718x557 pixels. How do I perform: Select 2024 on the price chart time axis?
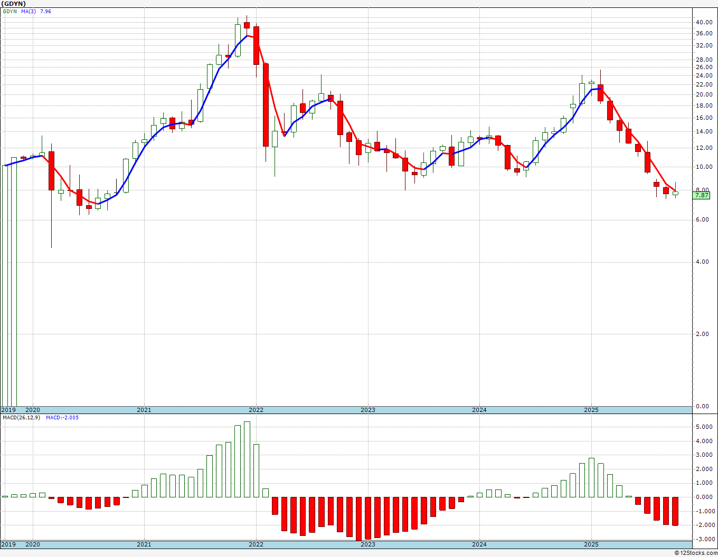479,410
